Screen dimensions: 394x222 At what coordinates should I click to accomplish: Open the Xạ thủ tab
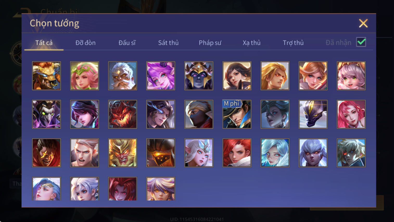click(252, 43)
